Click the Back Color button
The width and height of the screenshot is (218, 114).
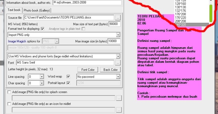[x=110, y=70]
